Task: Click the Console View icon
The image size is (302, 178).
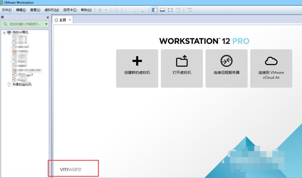Action: 162,10
